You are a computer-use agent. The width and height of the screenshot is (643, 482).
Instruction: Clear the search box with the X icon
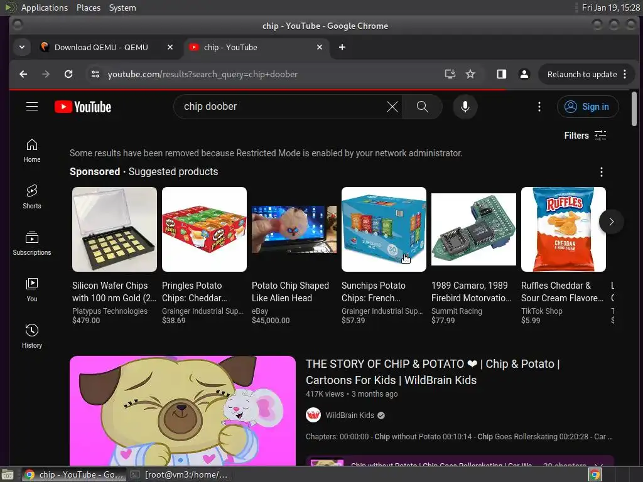point(392,107)
